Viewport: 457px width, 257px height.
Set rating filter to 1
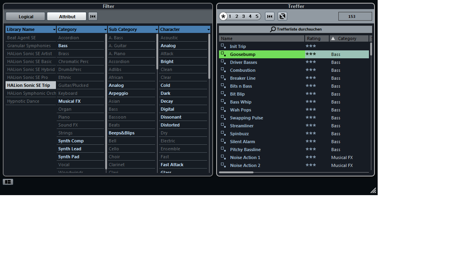[230, 16]
